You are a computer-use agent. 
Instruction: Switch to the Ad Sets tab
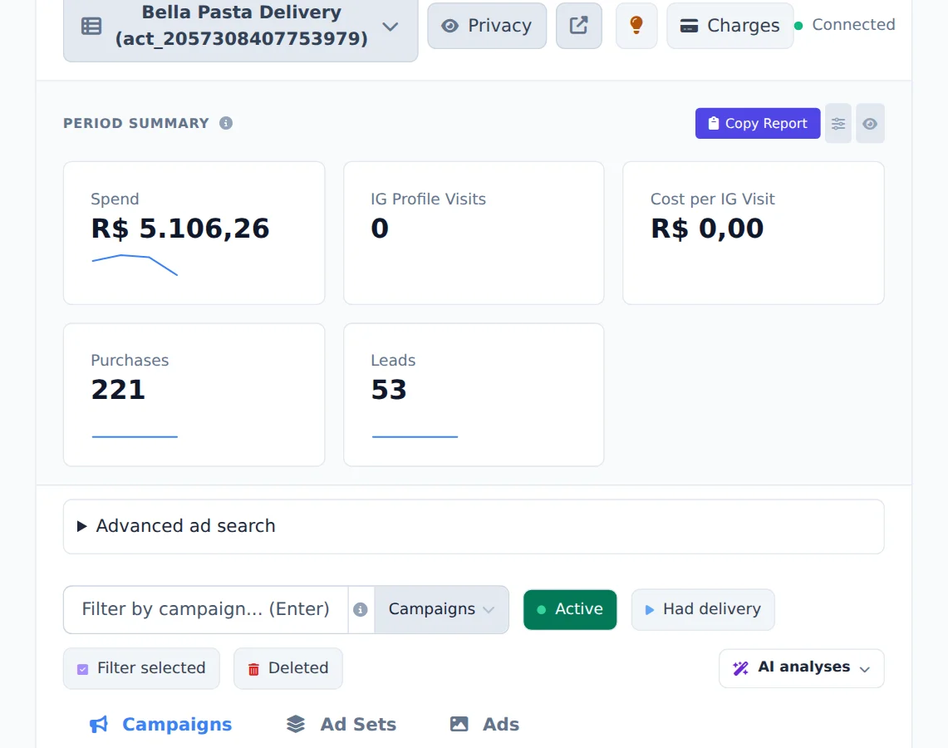(x=341, y=725)
